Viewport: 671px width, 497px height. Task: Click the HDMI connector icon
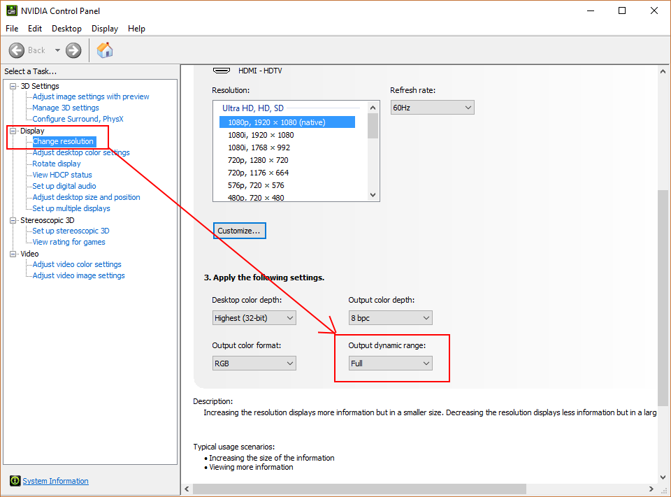222,71
